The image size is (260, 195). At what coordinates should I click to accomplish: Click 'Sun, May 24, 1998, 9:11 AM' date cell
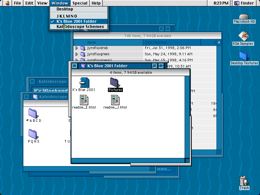pos(168,54)
